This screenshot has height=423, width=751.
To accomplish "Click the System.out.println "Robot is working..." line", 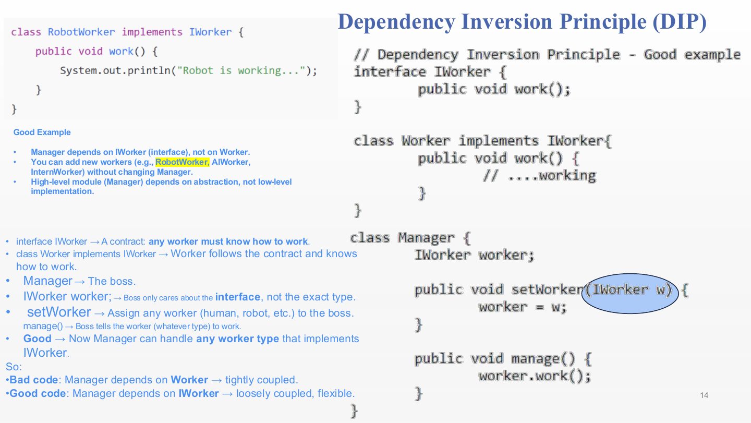I will [x=188, y=70].
